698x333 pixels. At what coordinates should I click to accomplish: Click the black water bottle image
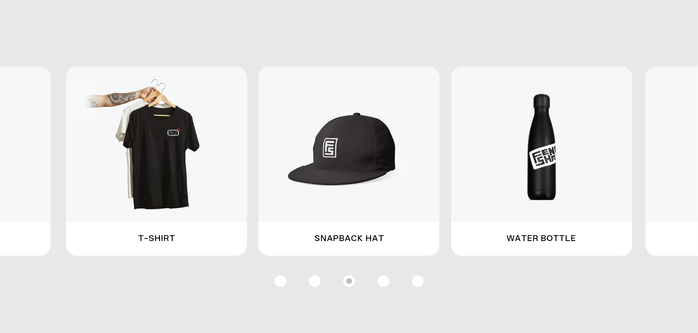coord(542,147)
